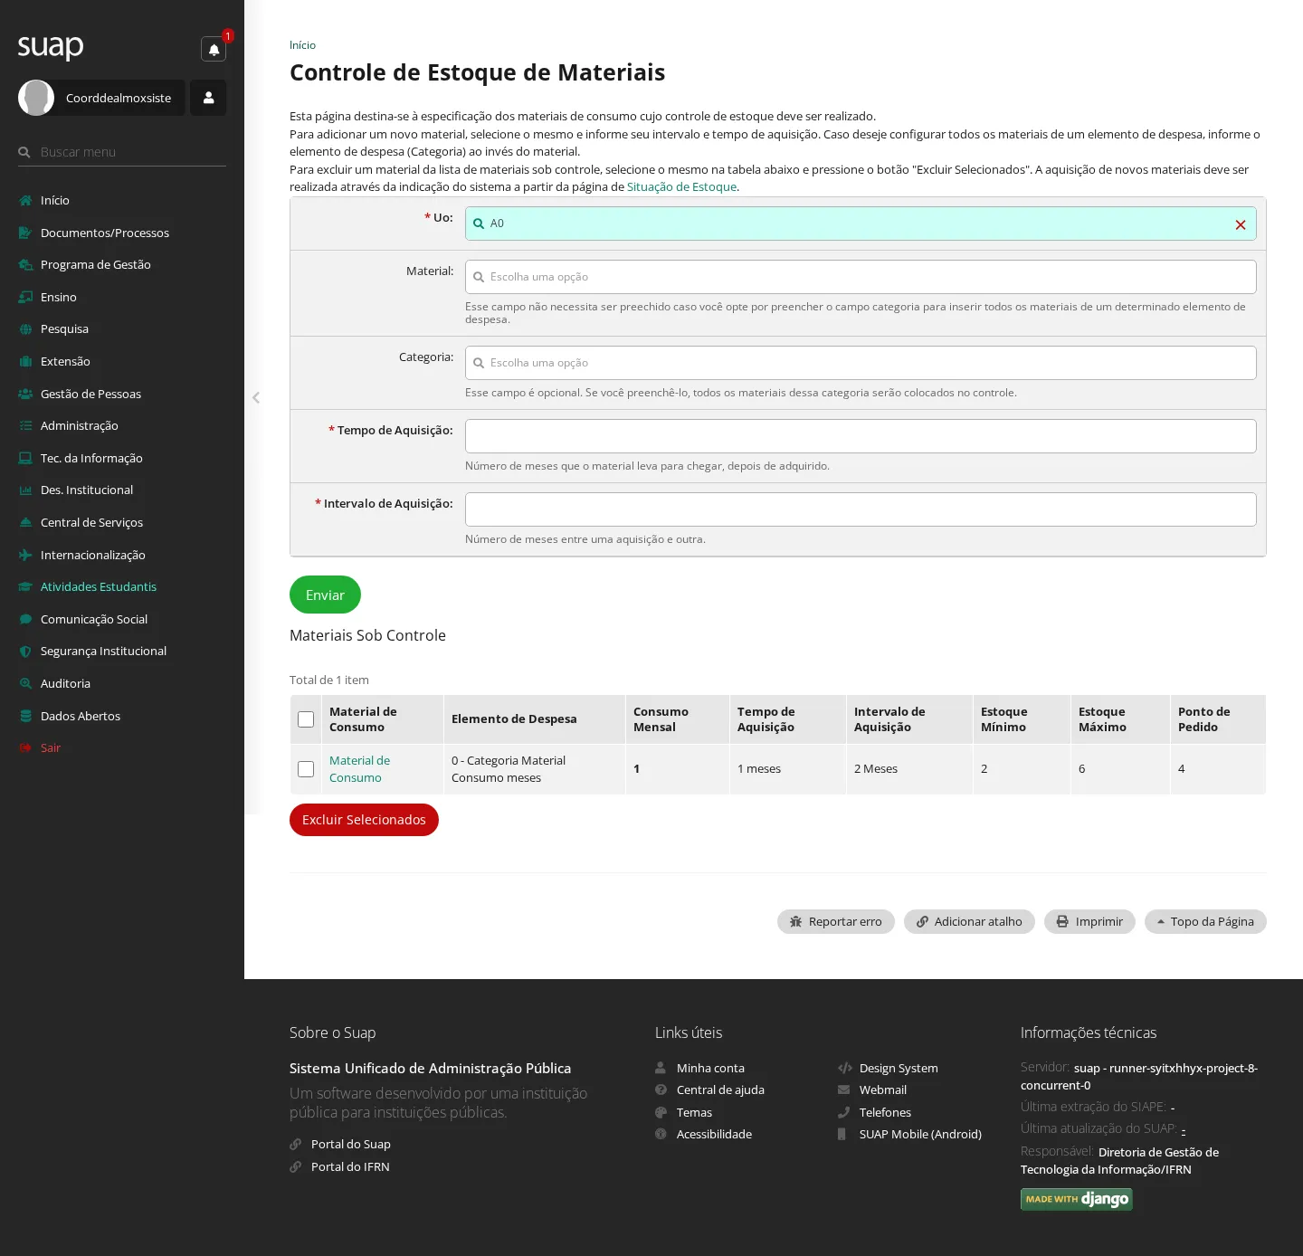Clear the Uo field with the red X
Viewport: 1303px width, 1256px height.
coord(1241,224)
